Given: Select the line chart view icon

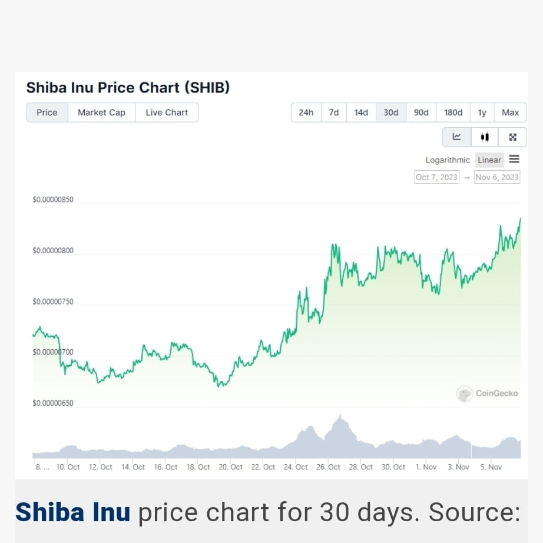Looking at the screenshot, I should point(457,137).
